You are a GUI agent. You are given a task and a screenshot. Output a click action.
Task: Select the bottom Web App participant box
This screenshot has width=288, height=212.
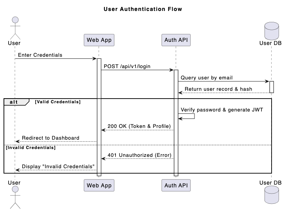(x=99, y=185)
